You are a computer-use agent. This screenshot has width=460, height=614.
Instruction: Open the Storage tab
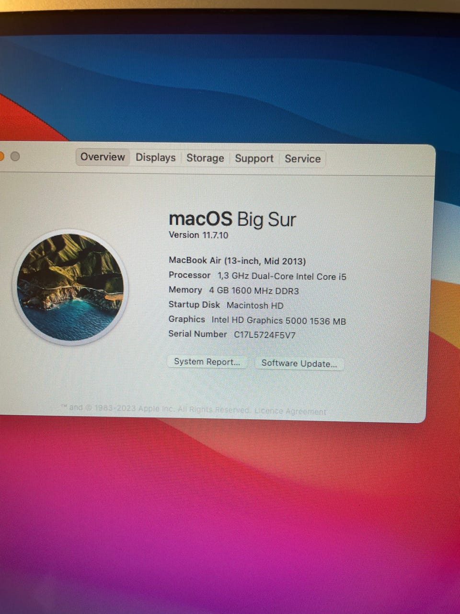click(x=205, y=158)
